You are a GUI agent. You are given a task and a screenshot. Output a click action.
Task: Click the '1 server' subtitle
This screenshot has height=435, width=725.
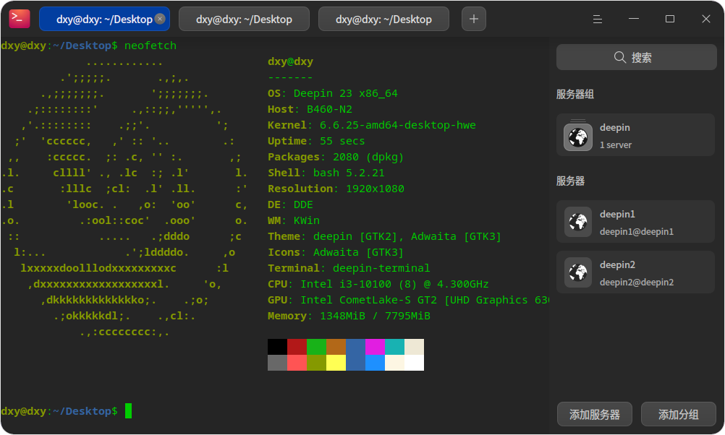pos(616,145)
